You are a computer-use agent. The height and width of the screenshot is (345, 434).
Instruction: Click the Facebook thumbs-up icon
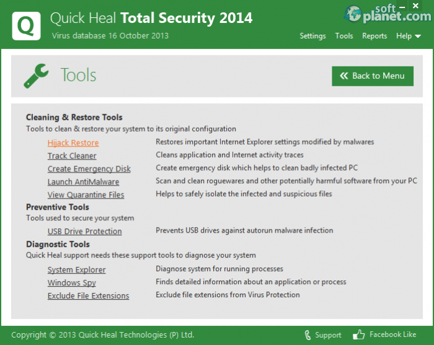359,334
